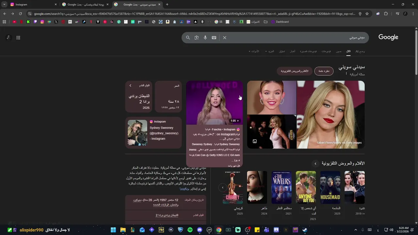Open Google account profile avatar

click(8, 38)
